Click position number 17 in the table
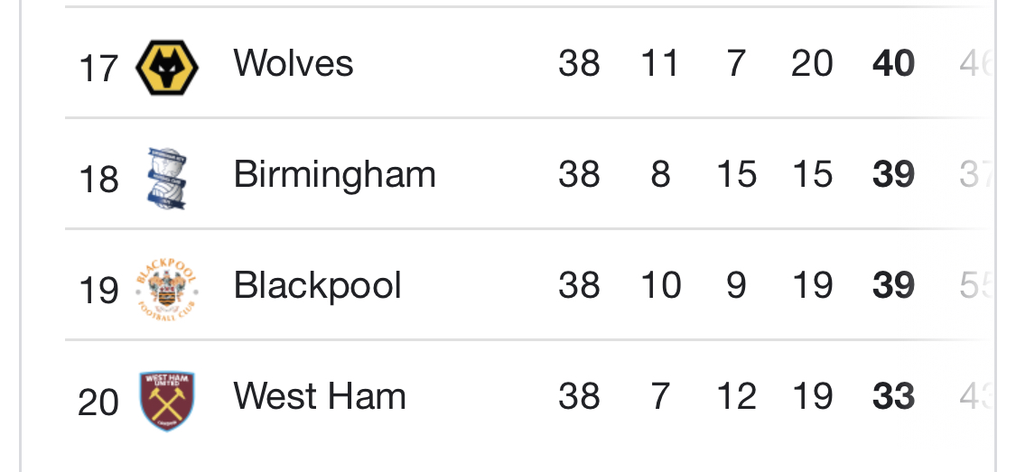This screenshot has width=1016, height=472. [x=98, y=69]
